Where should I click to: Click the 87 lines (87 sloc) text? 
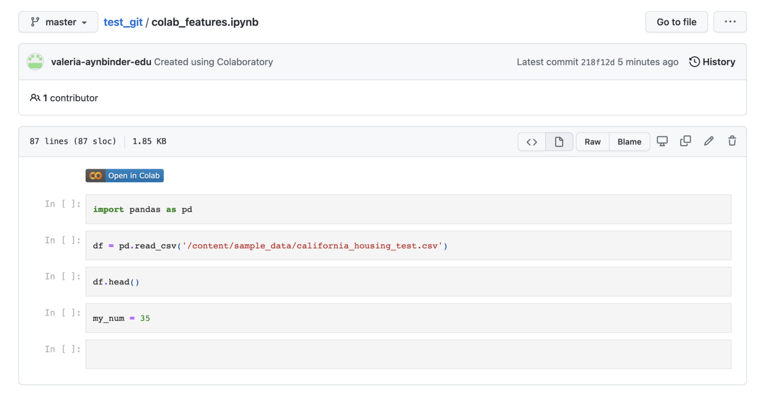(73, 141)
